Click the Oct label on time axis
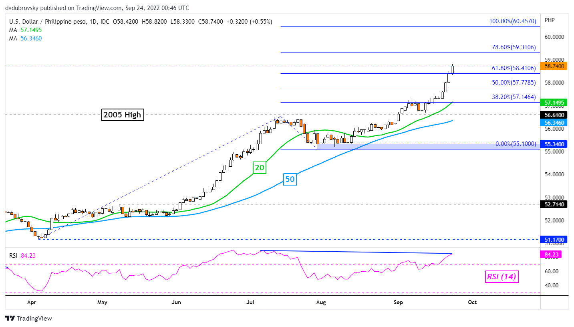This screenshot has height=327, width=574. (x=472, y=302)
